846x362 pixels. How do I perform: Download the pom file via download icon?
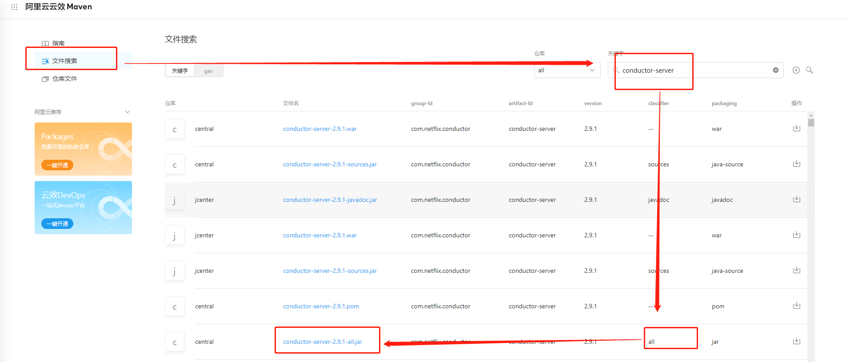tap(797, 306)
